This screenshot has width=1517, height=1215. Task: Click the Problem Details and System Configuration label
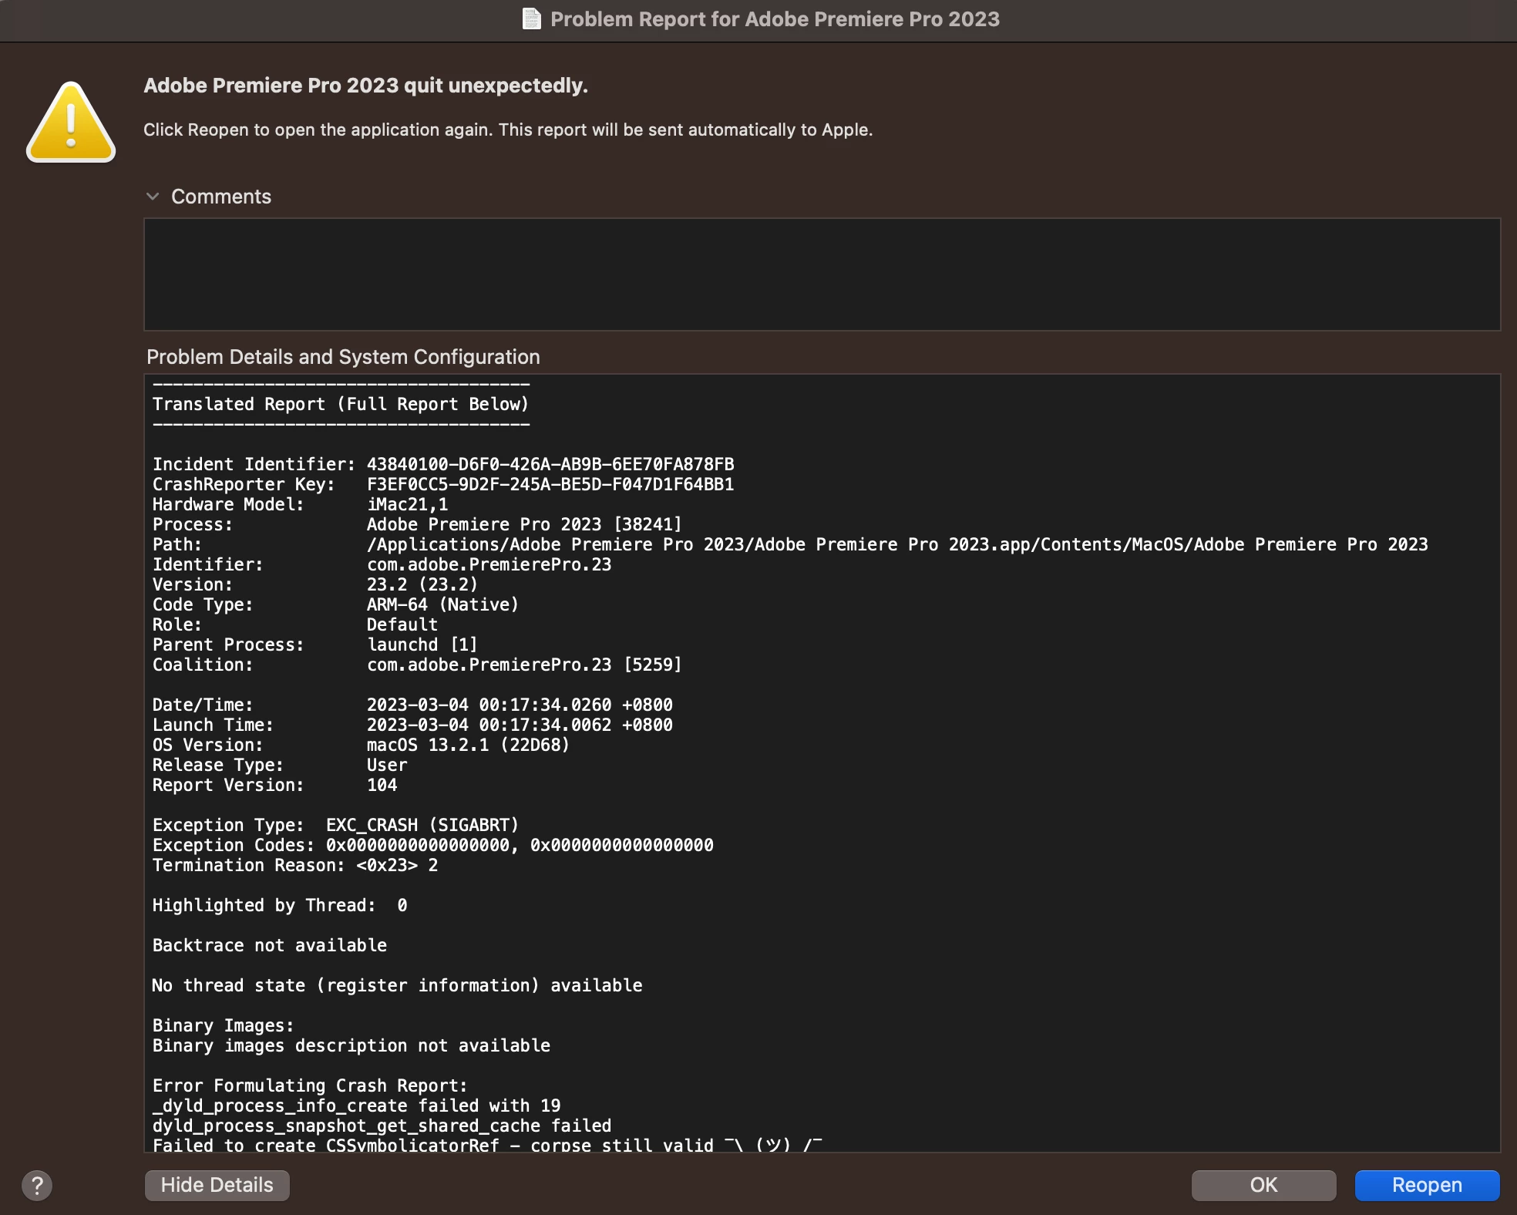pyautogui.click(x=343, y=357)
